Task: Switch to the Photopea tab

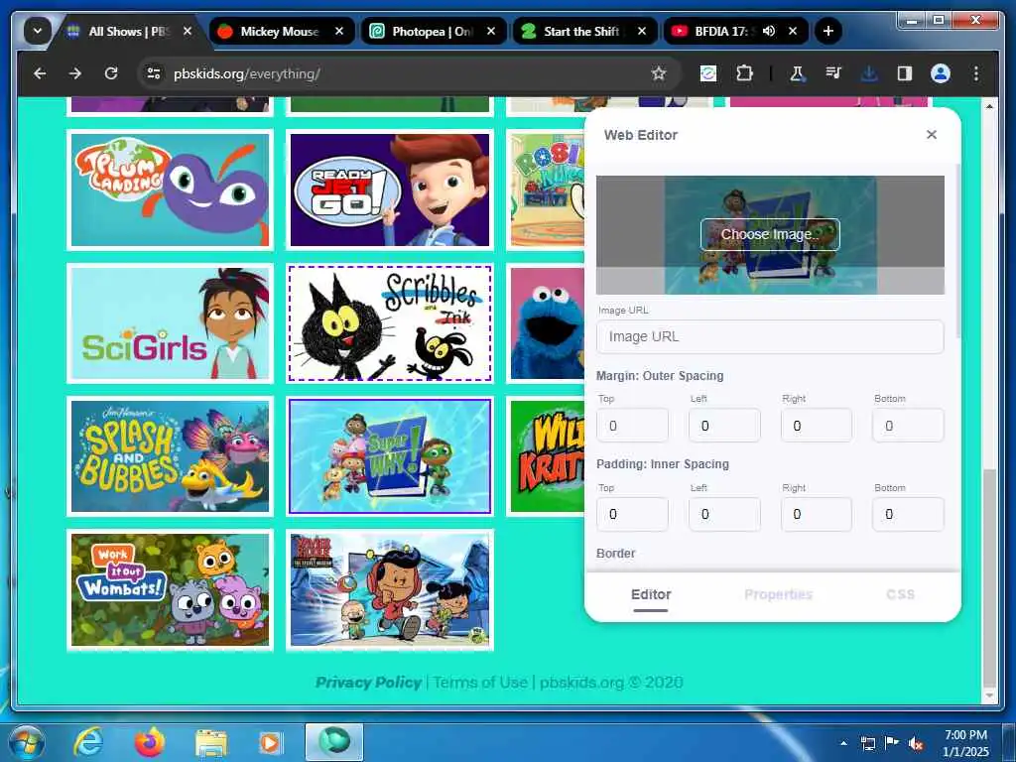Action: pyautogui.click(x=433, y=31)
